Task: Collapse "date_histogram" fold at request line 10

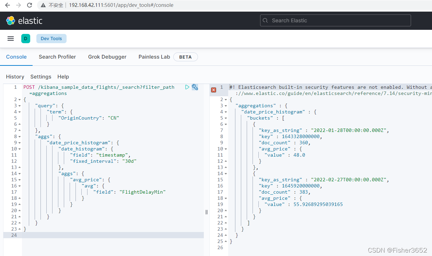Action: tap(20, 149)
